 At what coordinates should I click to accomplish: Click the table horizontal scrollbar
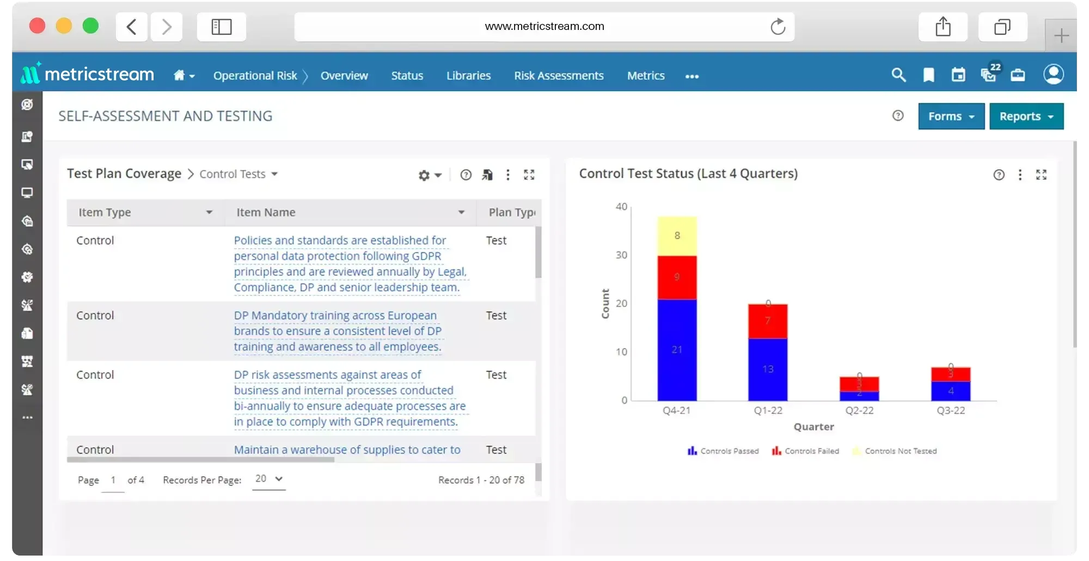[200, 460]
